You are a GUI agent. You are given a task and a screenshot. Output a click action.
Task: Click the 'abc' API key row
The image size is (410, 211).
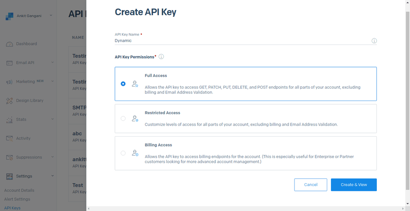point(77,137)
